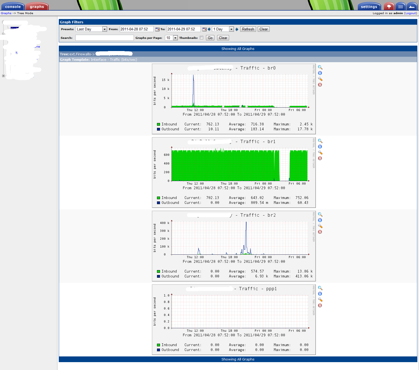Switch to the preview view mountain icon
The height and width of the screenshot is (370, 419).
412,7
